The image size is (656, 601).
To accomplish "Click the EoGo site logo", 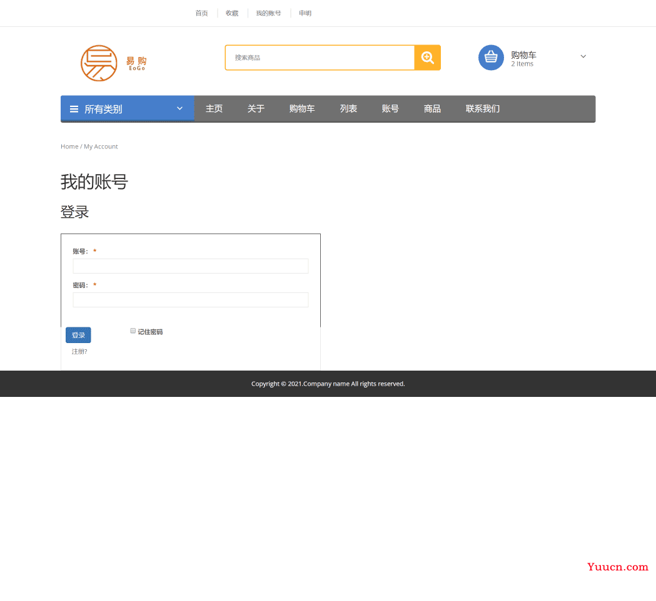I will point(113,63).
